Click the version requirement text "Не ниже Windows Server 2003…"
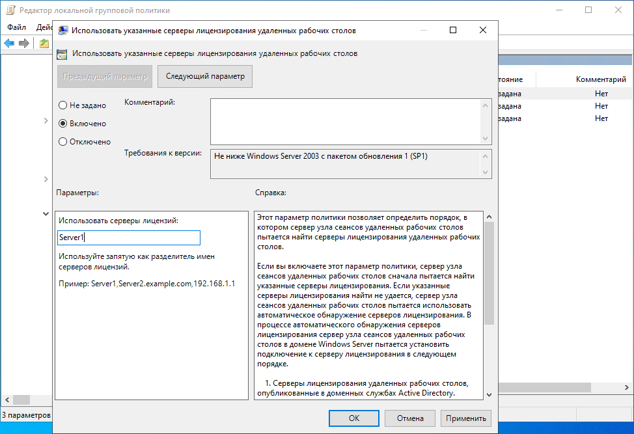The height and width of the screenshot is (434, 634). (x=321, y=156)
